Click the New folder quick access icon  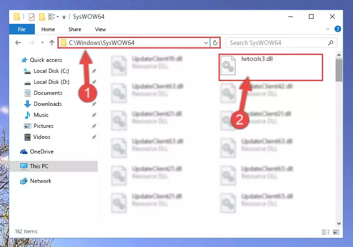coord(42,17)
